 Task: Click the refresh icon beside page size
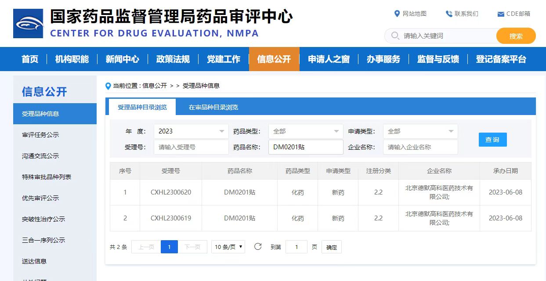258,247
